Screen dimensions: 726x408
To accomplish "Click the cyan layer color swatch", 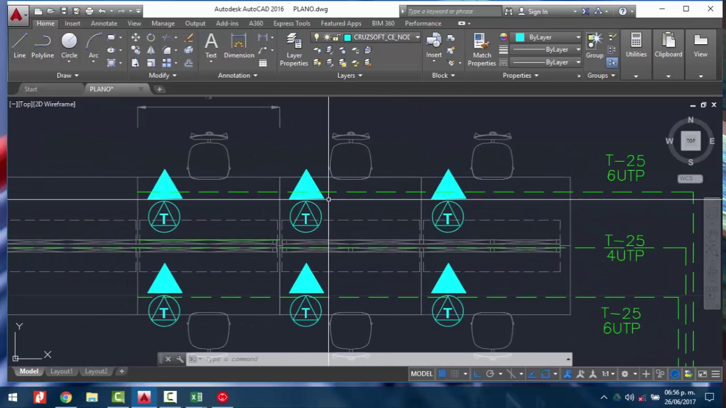I will [x=347, y=37].
